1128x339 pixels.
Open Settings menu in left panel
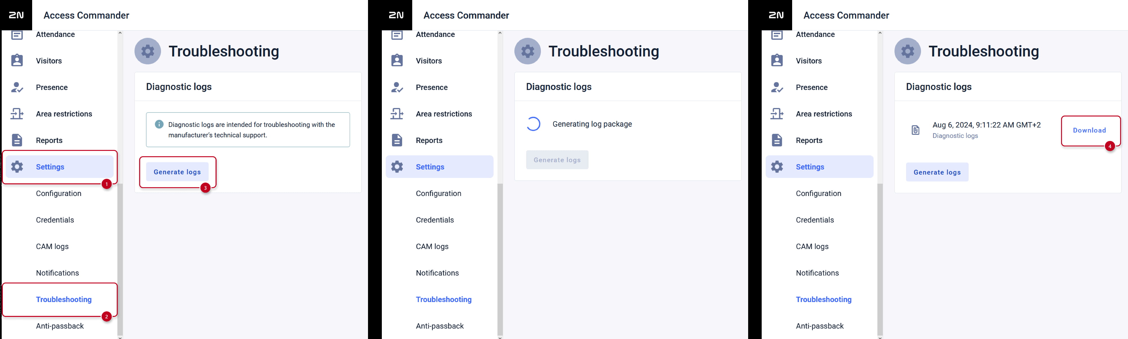pyautogui.click(x=60, y=167)
